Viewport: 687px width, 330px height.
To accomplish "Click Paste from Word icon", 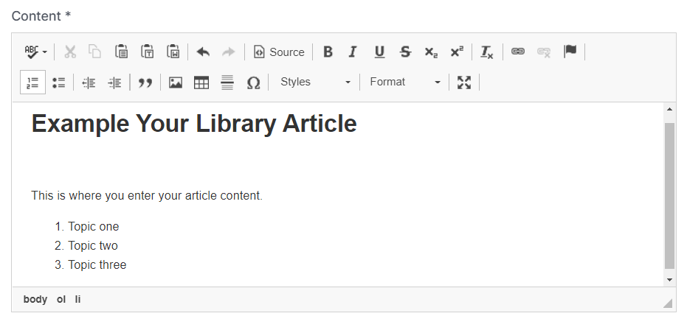I will coord(173,52).
